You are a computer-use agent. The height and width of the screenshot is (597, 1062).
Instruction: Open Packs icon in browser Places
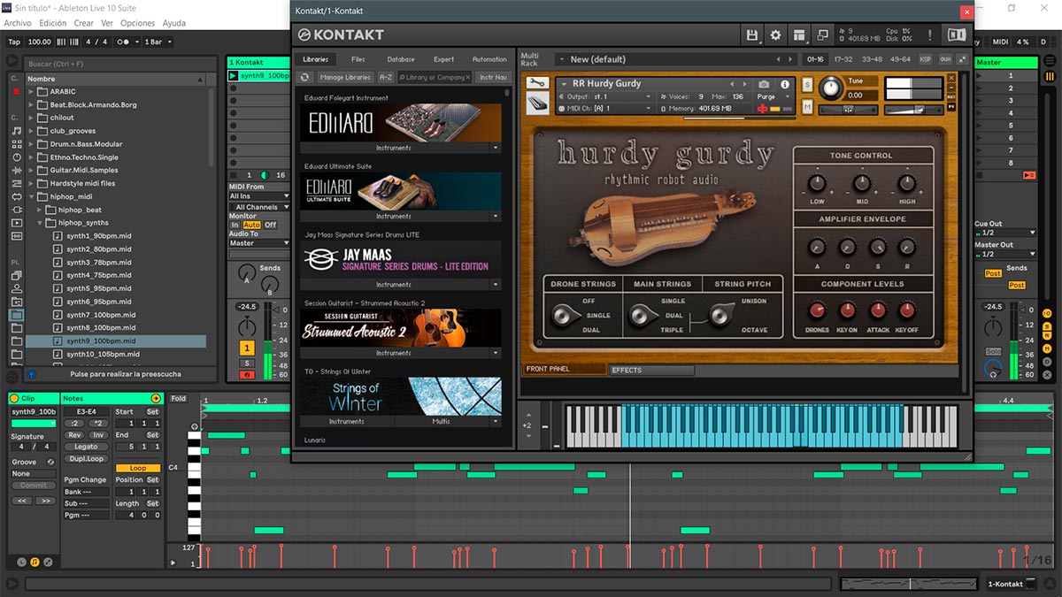click(16, 275)
